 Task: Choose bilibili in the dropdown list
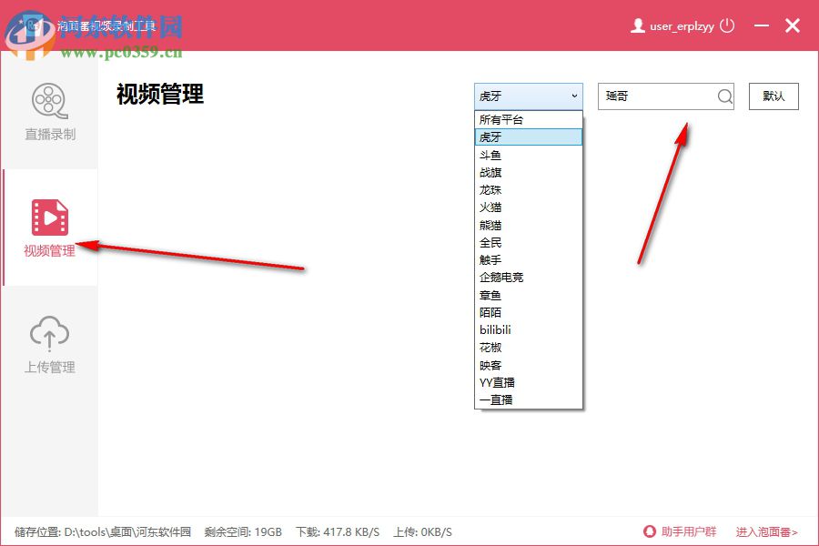494,329
